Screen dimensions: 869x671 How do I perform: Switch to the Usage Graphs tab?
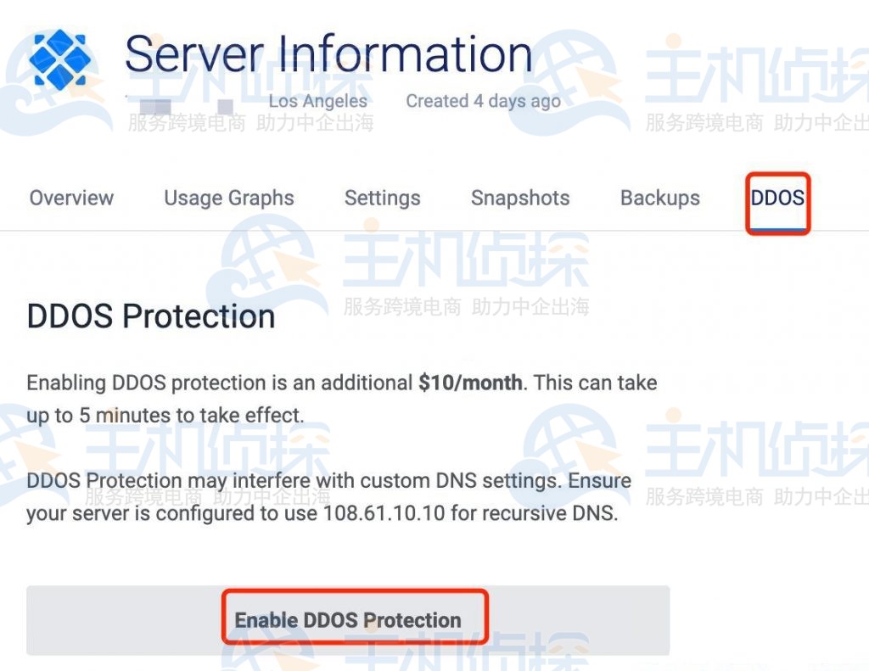pos(229,199)
